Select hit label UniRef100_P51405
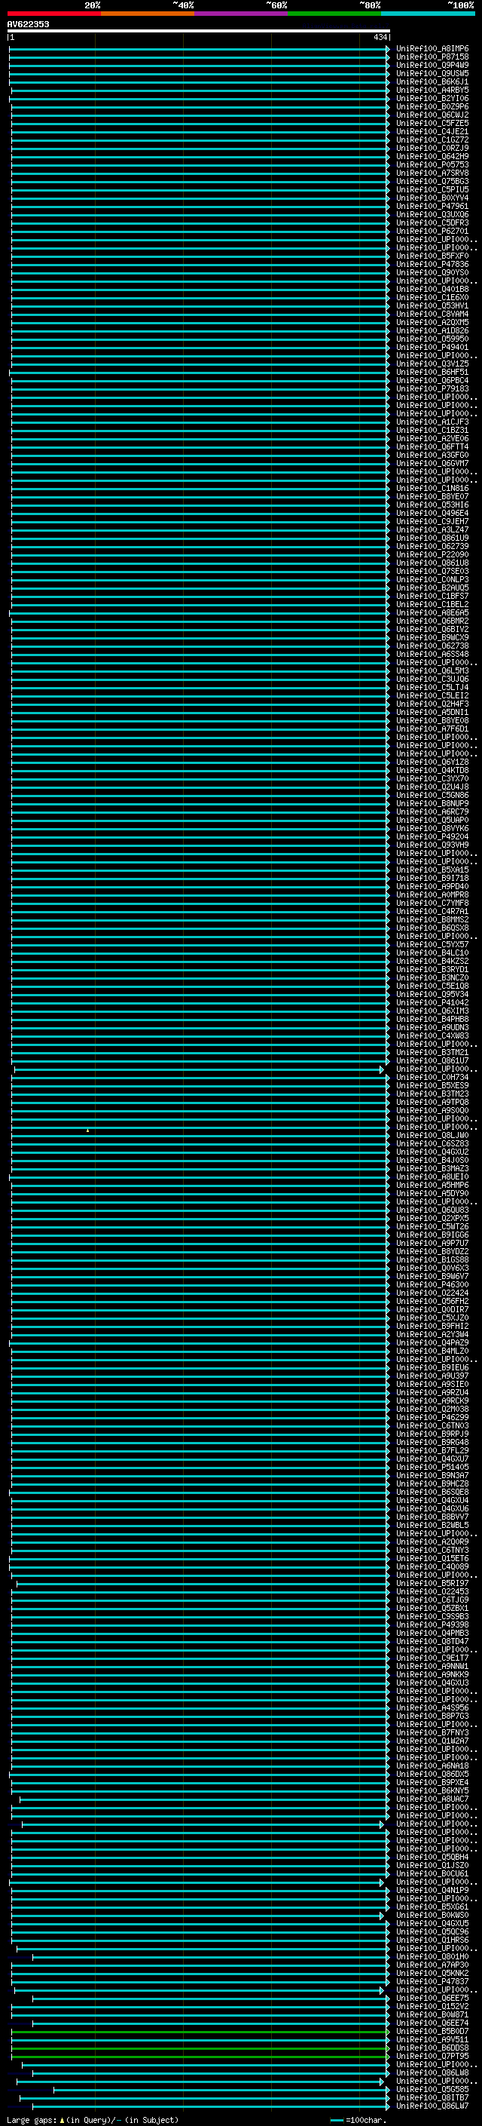The width and height of the screenshot is (482, 2126). click(x=432, y=1468)
